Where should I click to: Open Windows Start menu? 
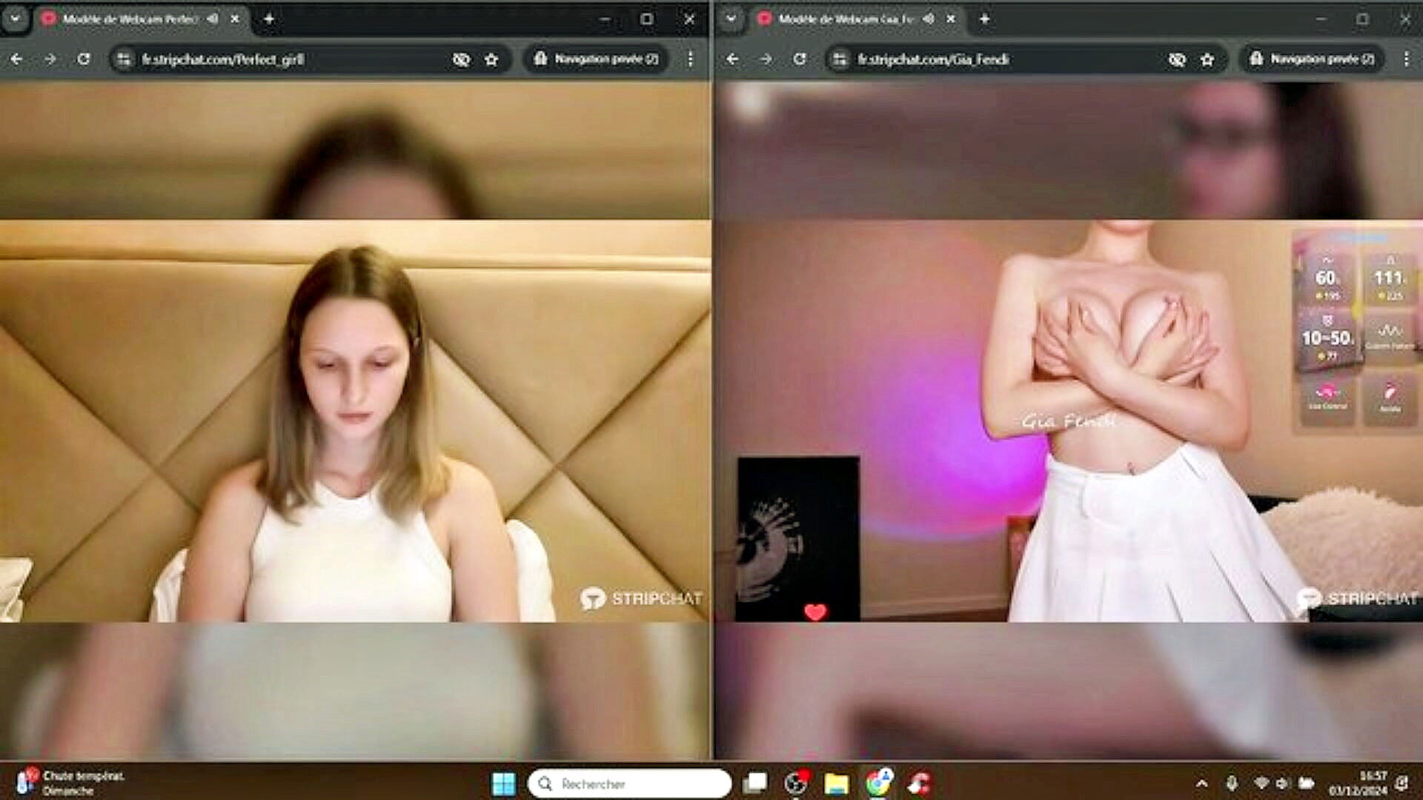[x=503, y=783]
